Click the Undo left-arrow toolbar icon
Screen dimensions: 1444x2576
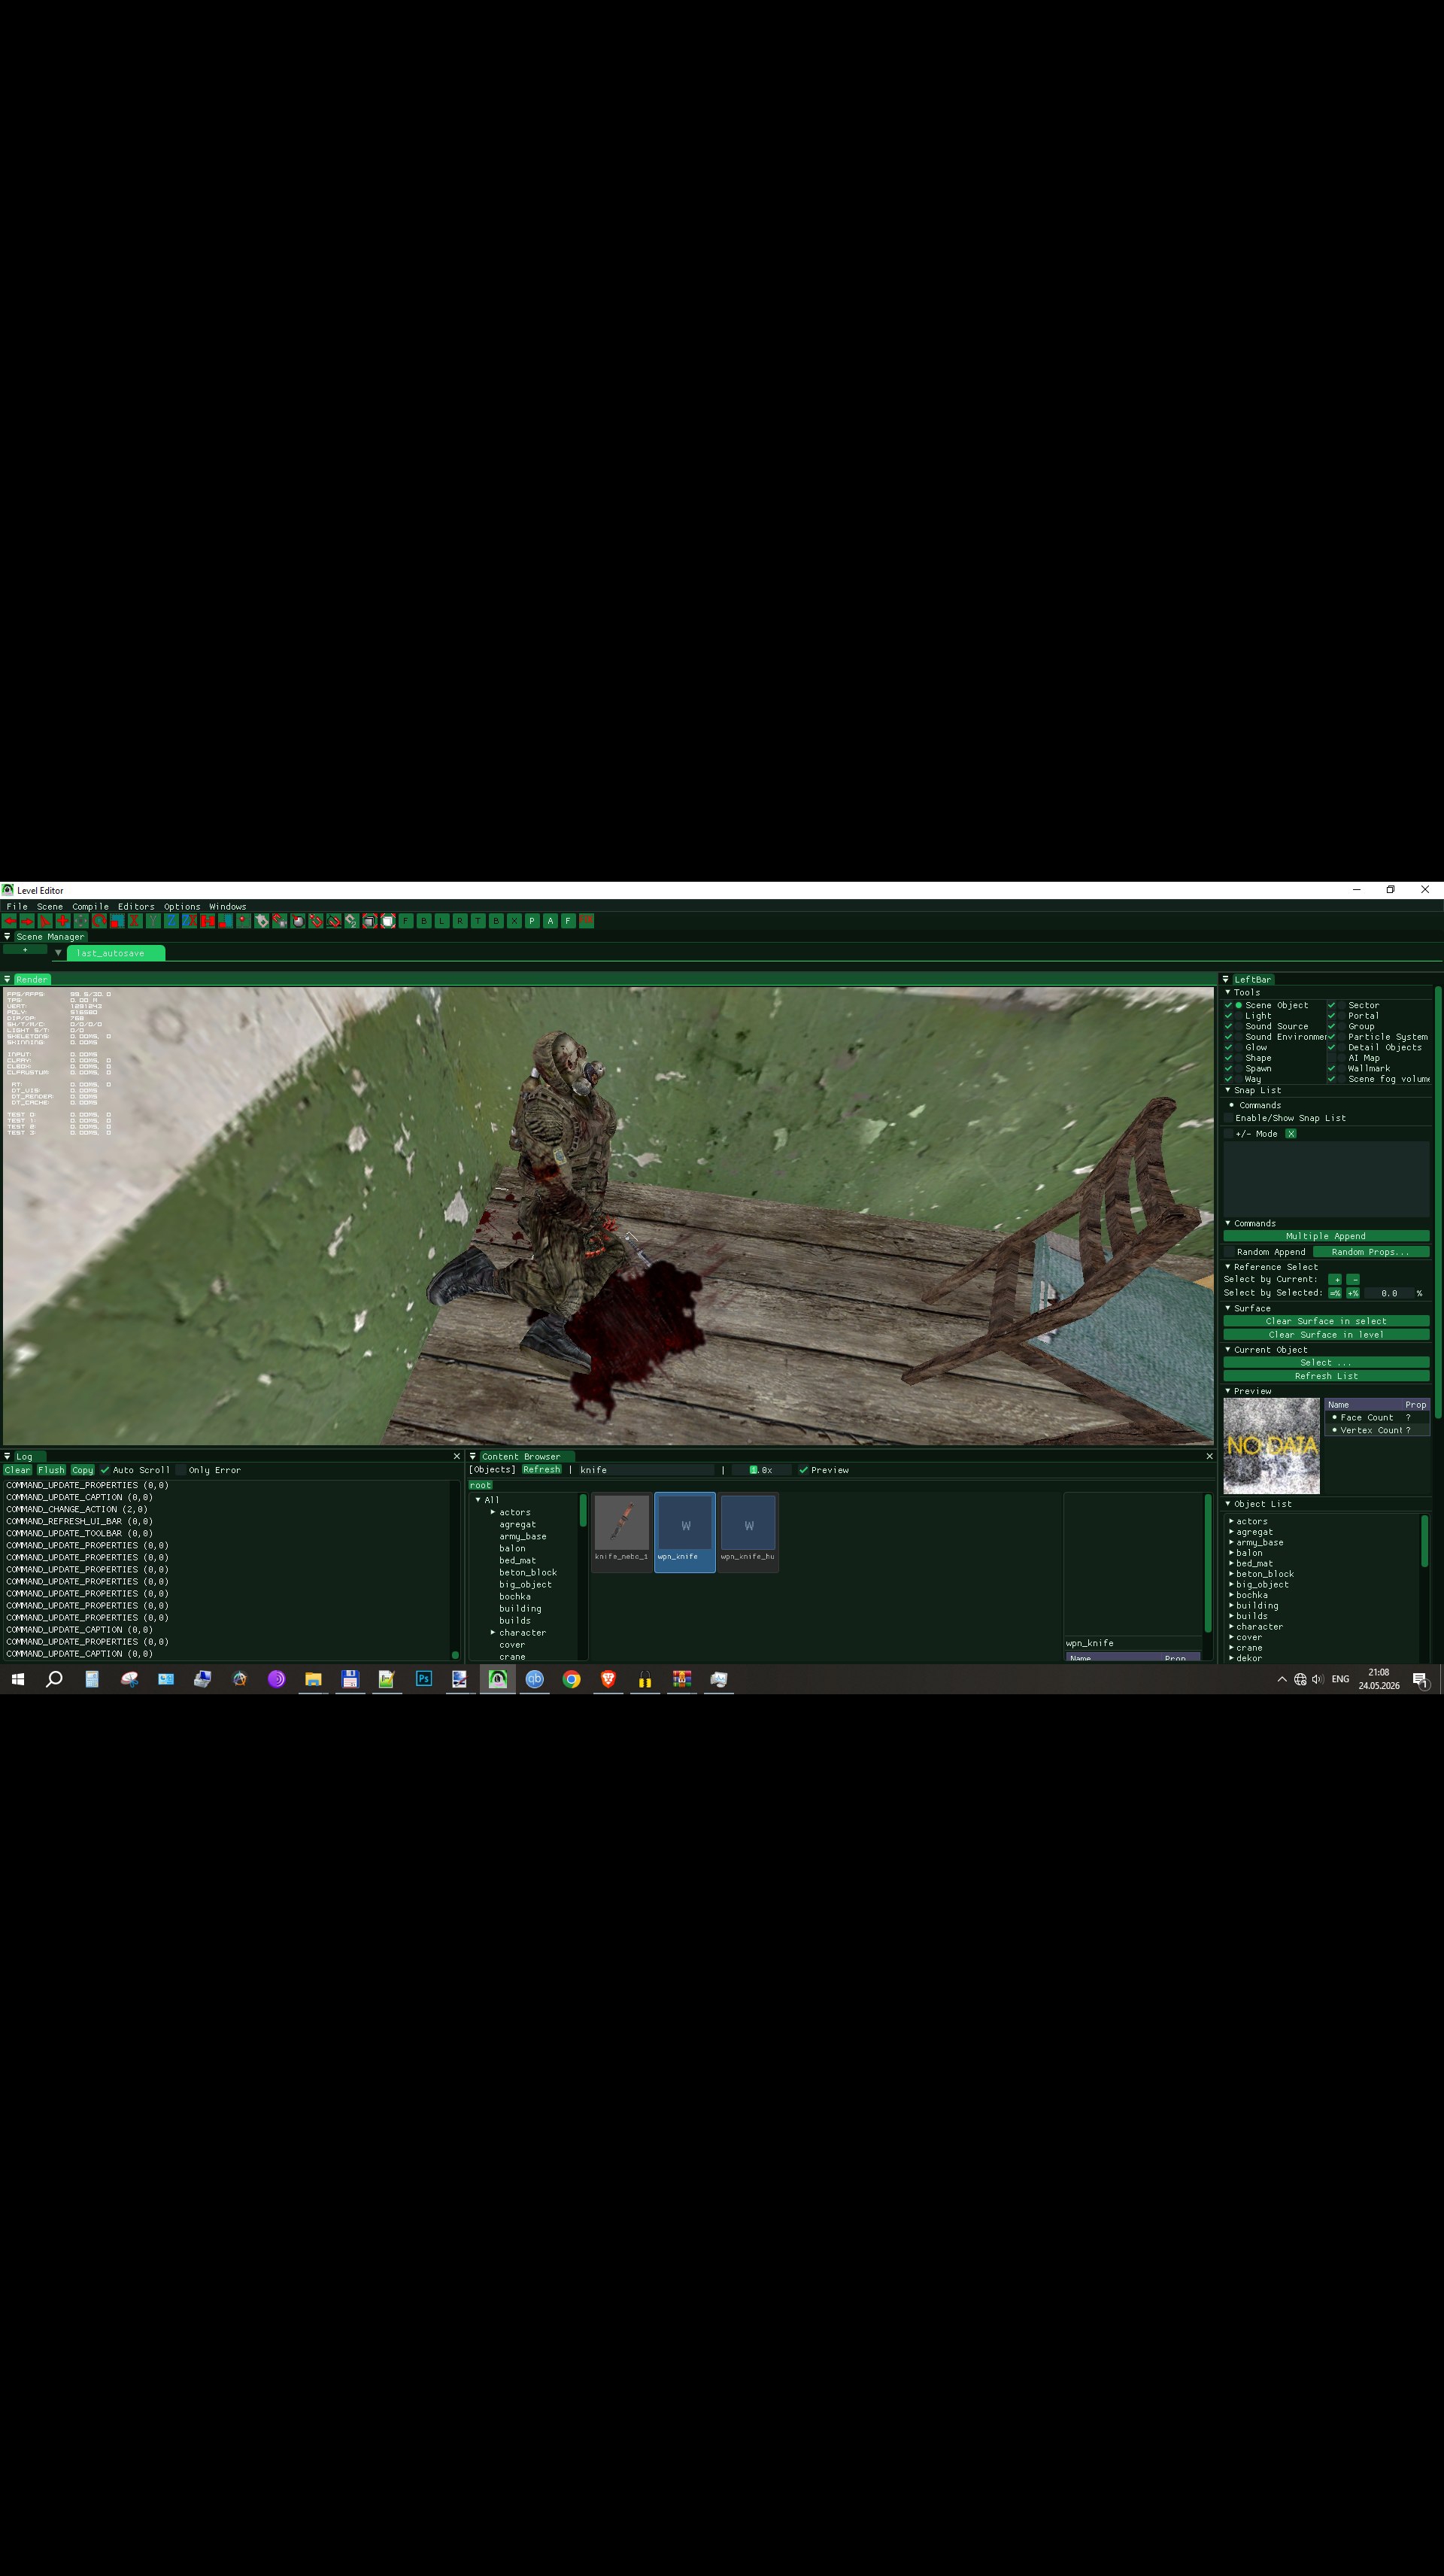click(x=9, y=920)
